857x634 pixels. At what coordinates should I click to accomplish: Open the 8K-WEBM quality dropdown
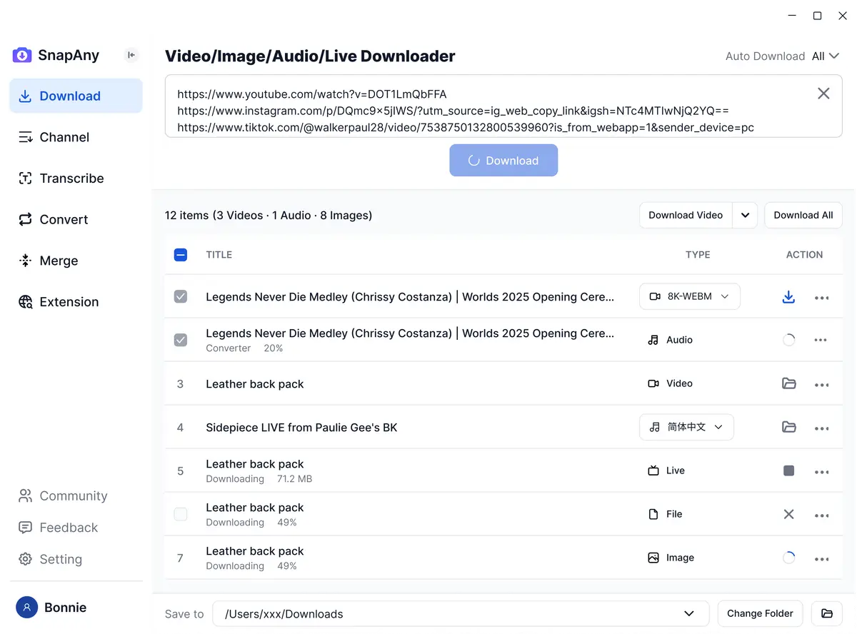[689, 296]
